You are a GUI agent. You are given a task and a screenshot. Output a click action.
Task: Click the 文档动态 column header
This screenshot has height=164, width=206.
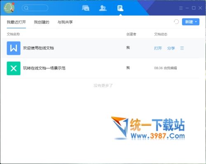pyautogui.click(x=161, y=34)
